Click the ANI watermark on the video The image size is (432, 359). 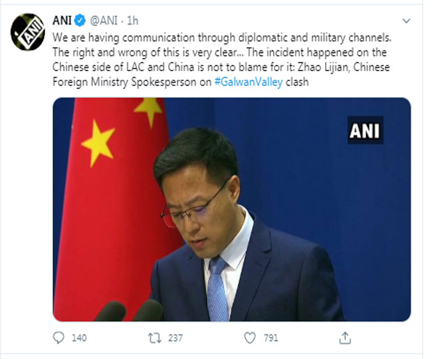[x=366, y=130]
